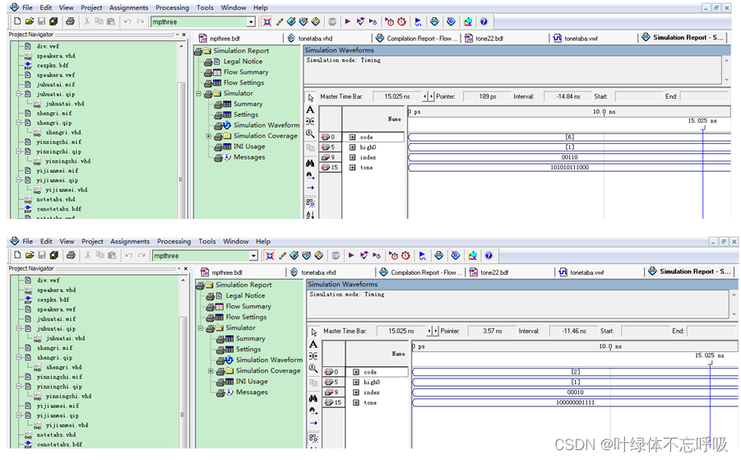Click the Help icon in top window toolbar
741x460 pixels.
click(484, 21)
